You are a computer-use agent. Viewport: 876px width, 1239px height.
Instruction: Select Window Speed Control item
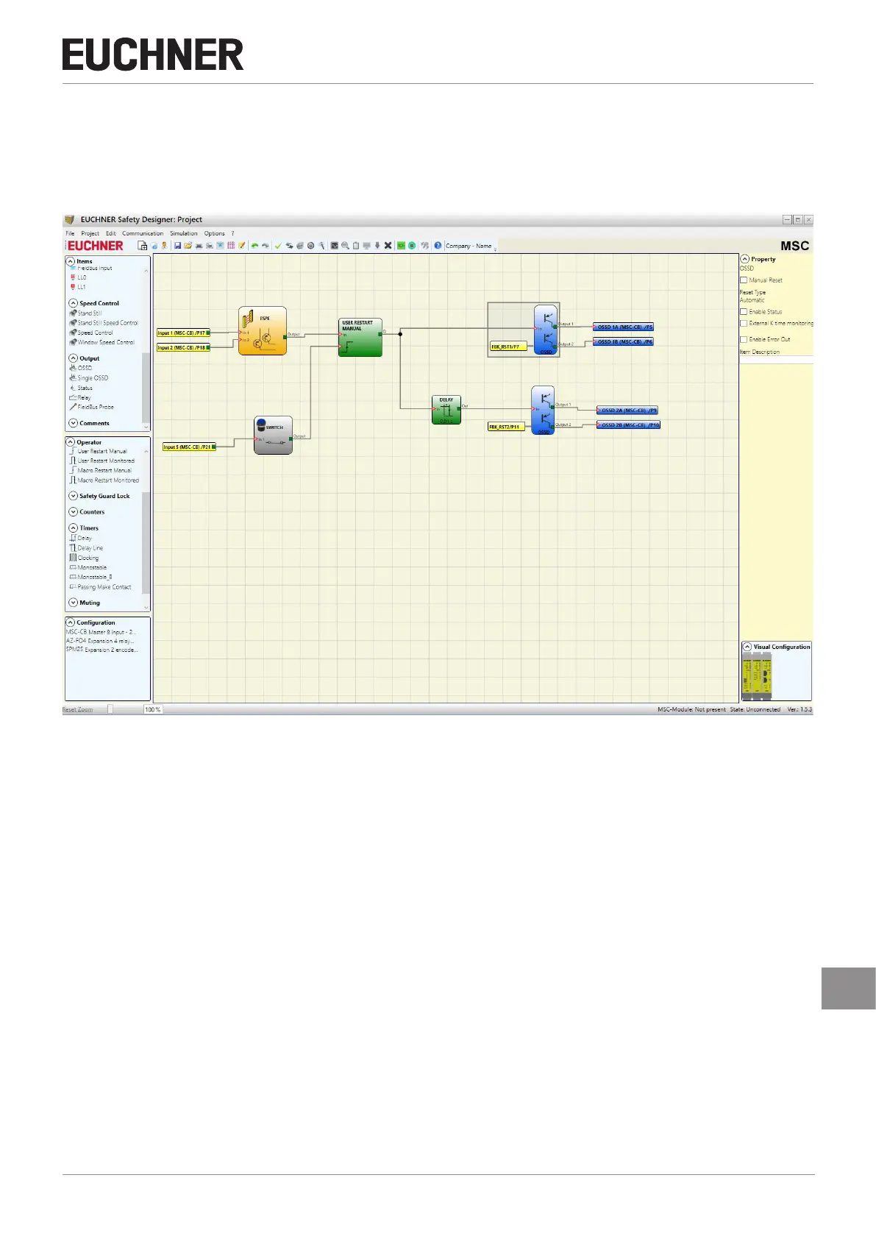102,342
